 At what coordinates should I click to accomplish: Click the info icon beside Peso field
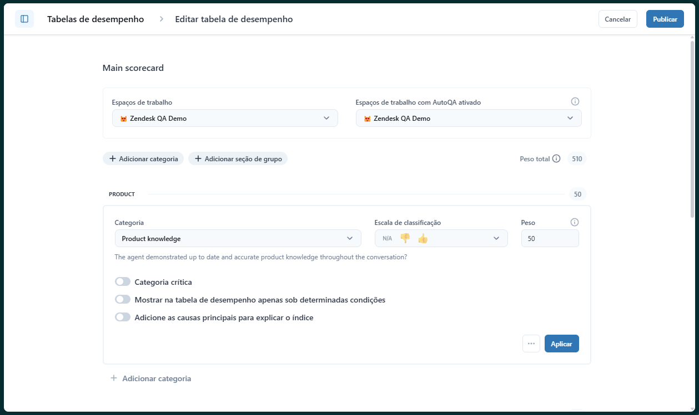(575, 222)
